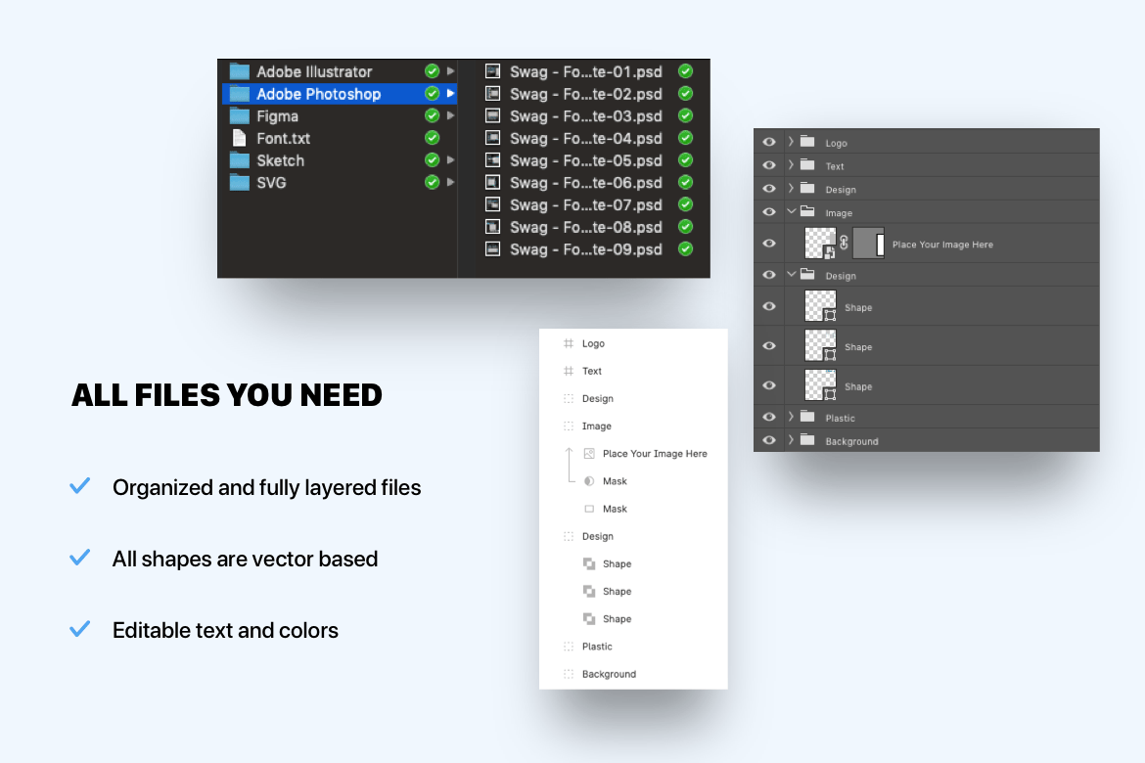Image resolution: width=1145 pixels, height=763 pixels.
Task: Collapse the Image group chevron in Photoshop layers
Action: click(x=792, y=211)
